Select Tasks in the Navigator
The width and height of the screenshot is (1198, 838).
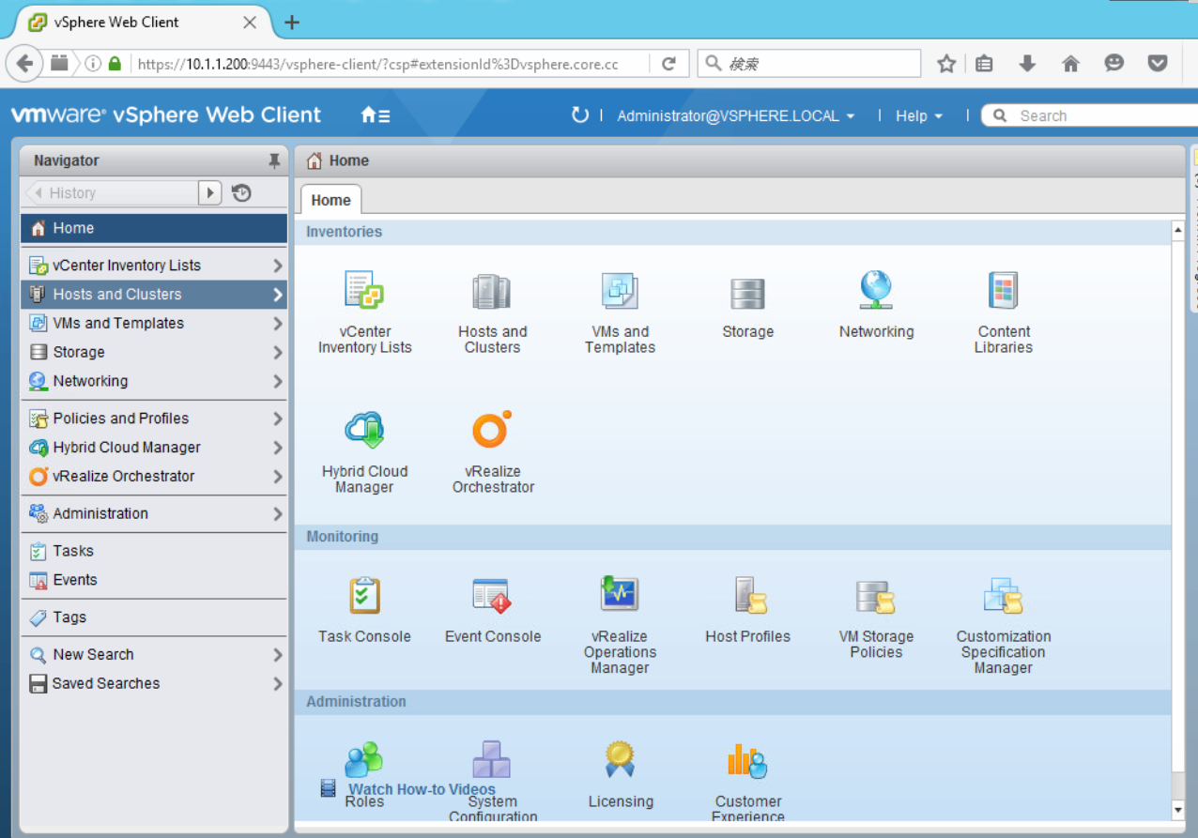[73, 551]
